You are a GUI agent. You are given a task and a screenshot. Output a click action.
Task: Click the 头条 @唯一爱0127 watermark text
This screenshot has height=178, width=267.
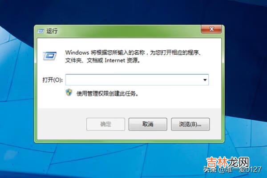[x=232, y=170]
